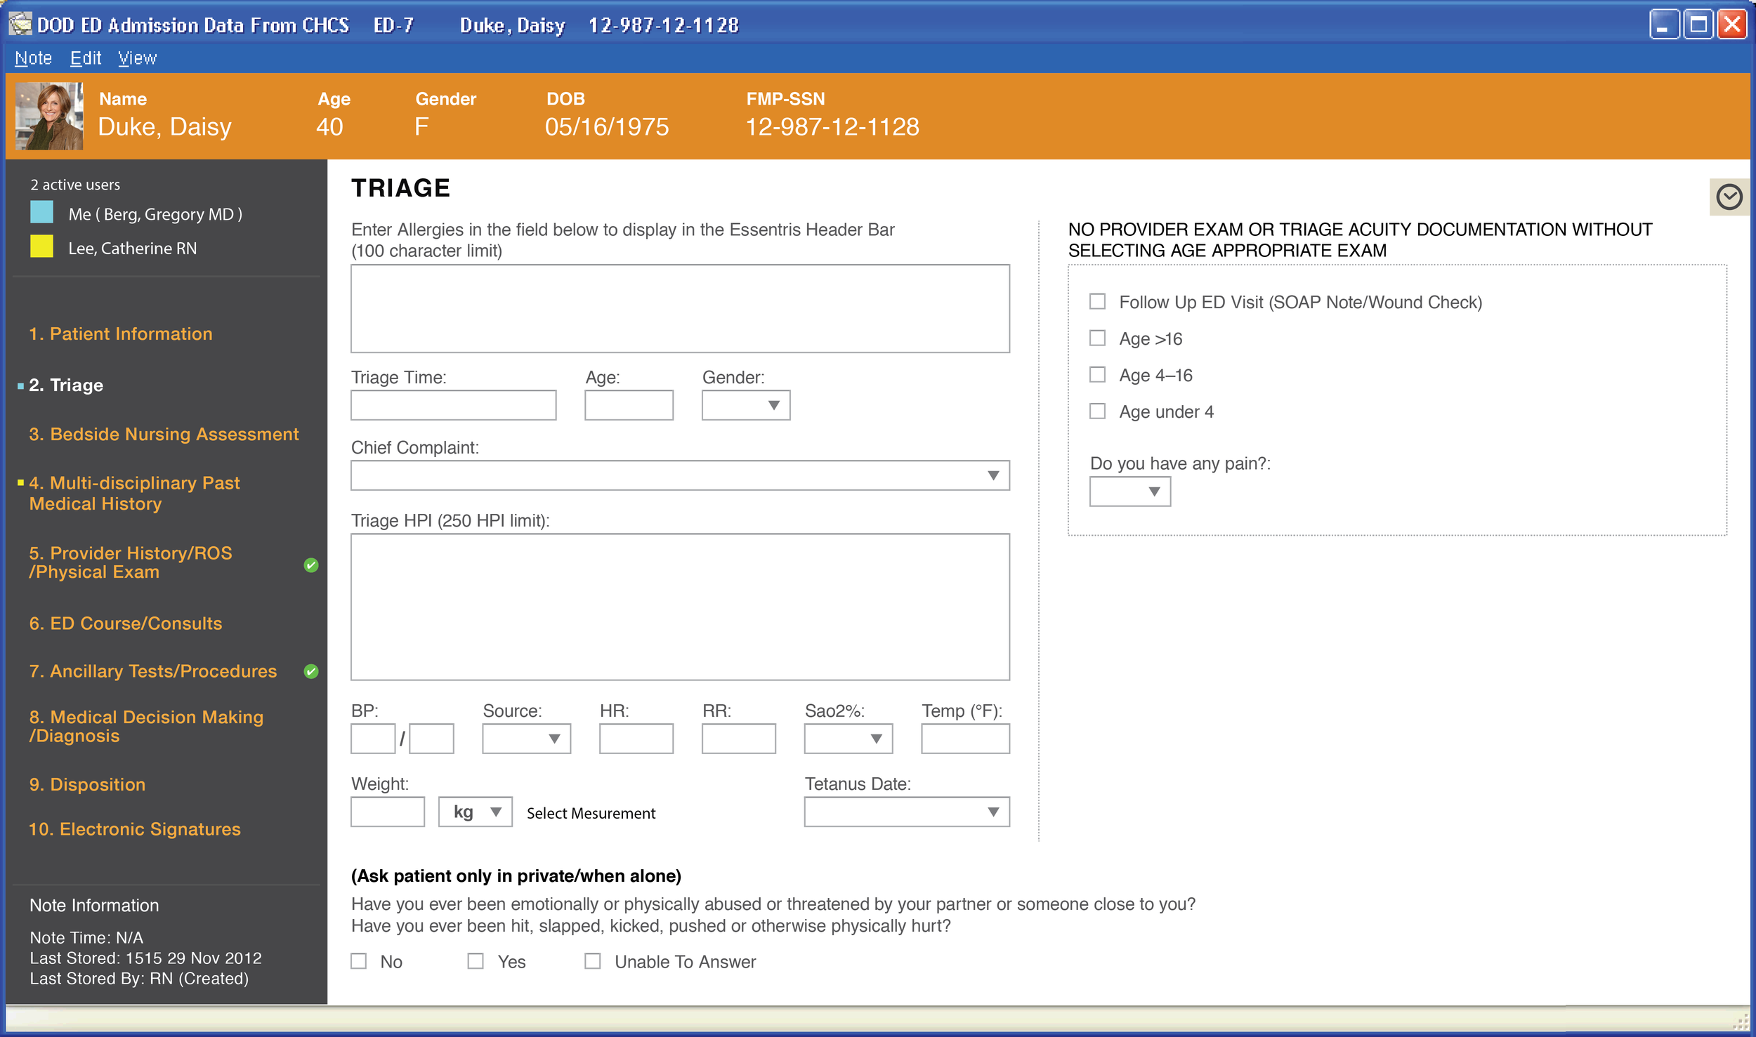Click the cyan indicator for Berg, Gregory MD

(x=41, y=213)
